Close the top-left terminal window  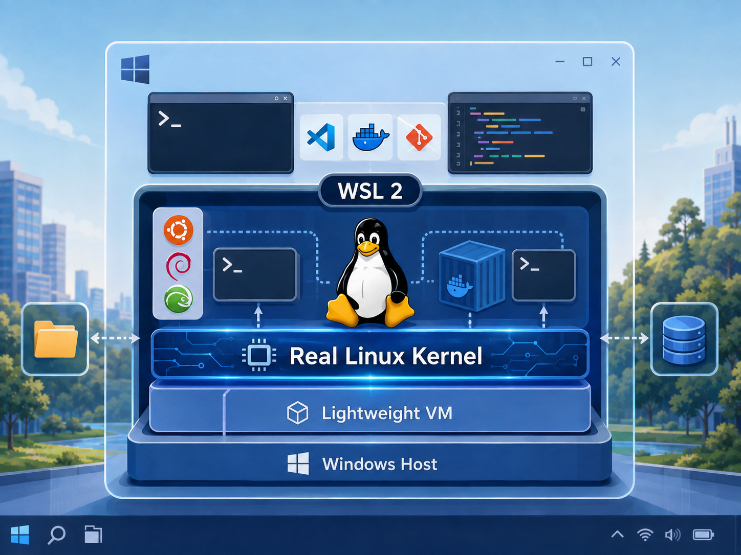(x=285, y=98)
